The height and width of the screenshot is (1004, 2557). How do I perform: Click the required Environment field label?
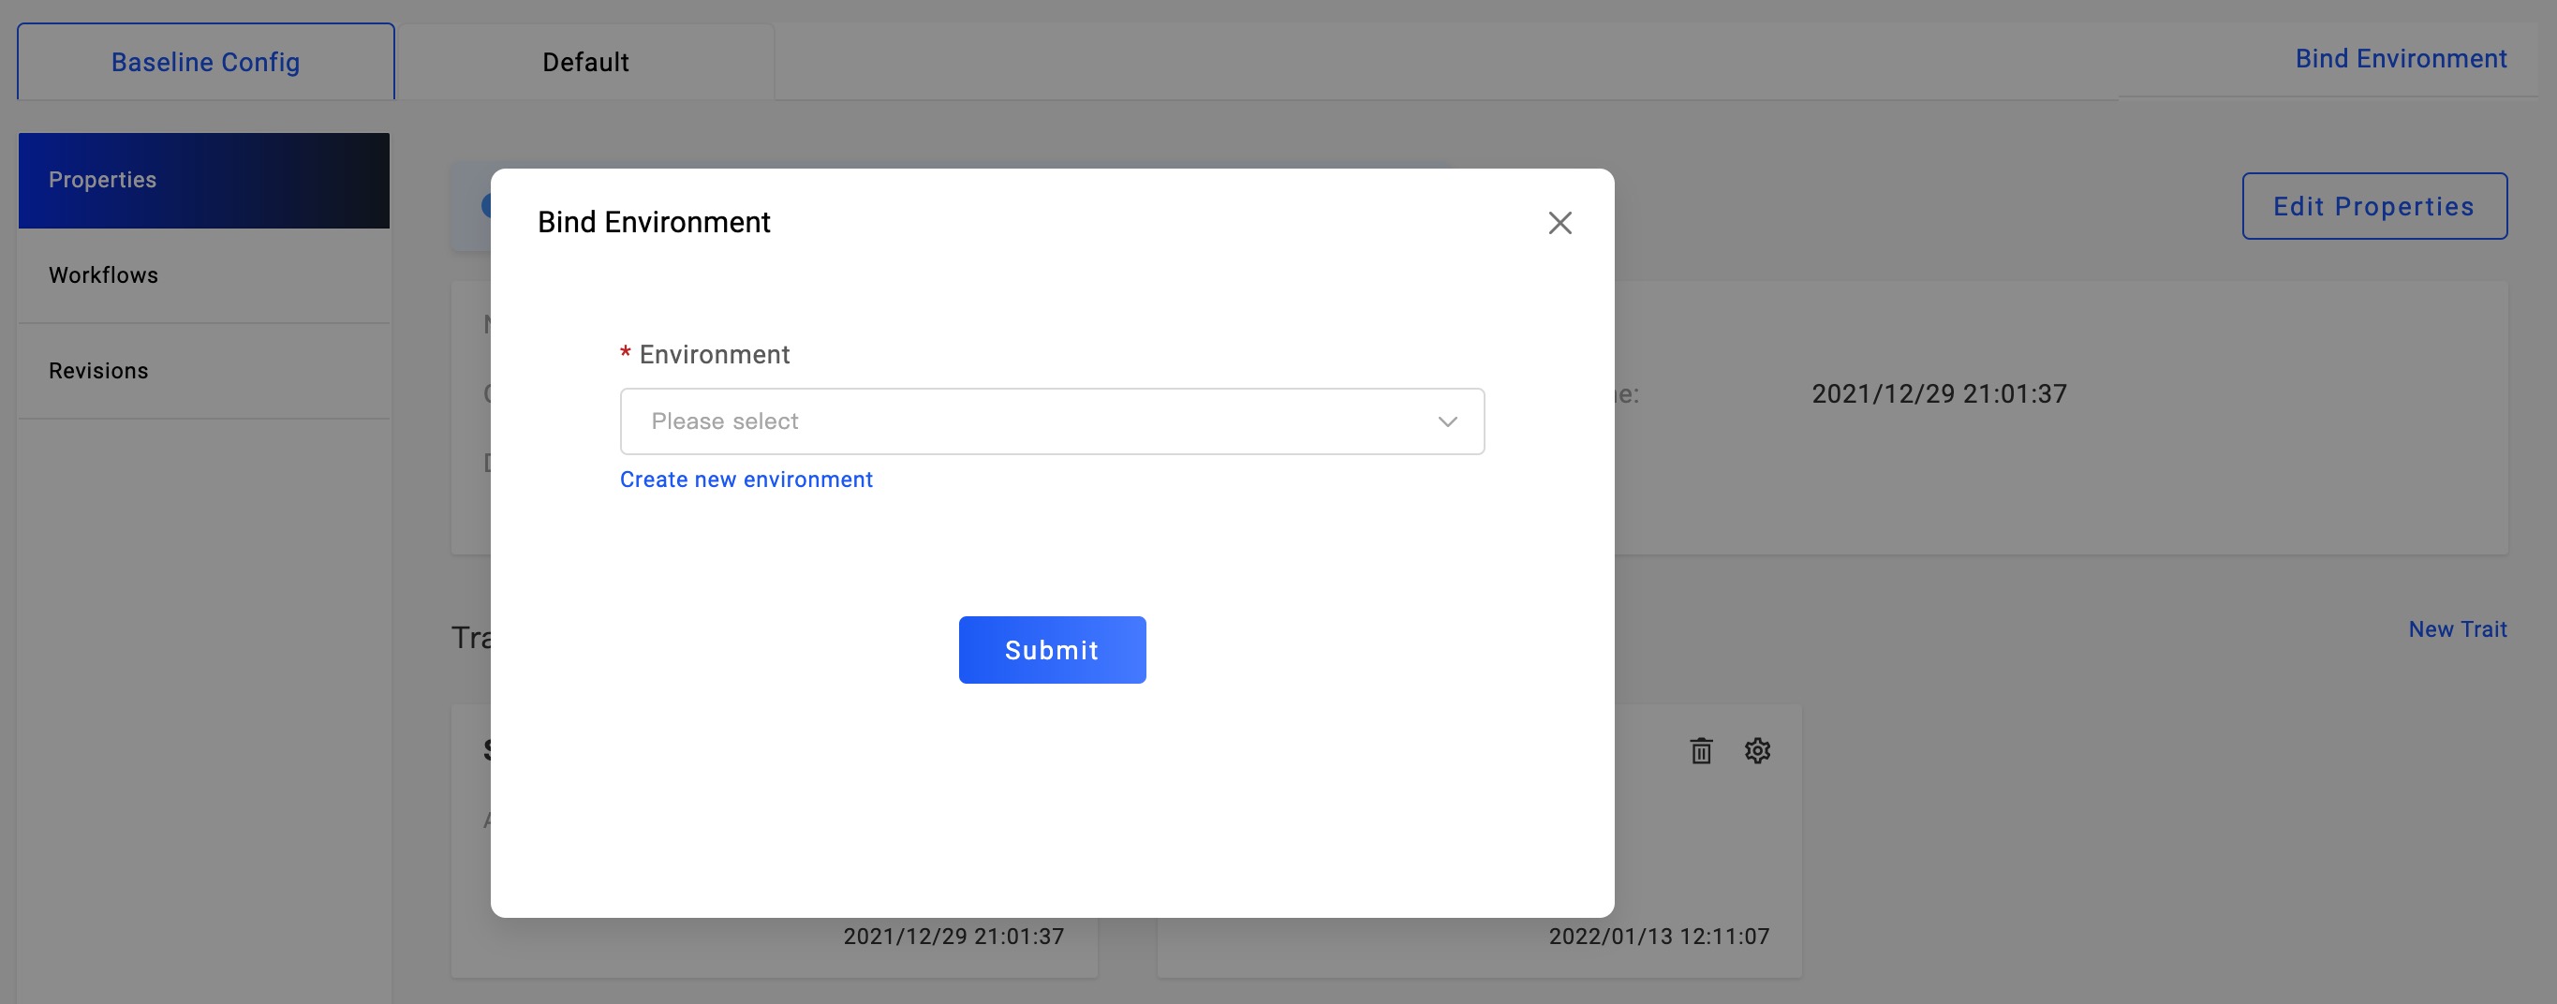(x=714, y=355)
